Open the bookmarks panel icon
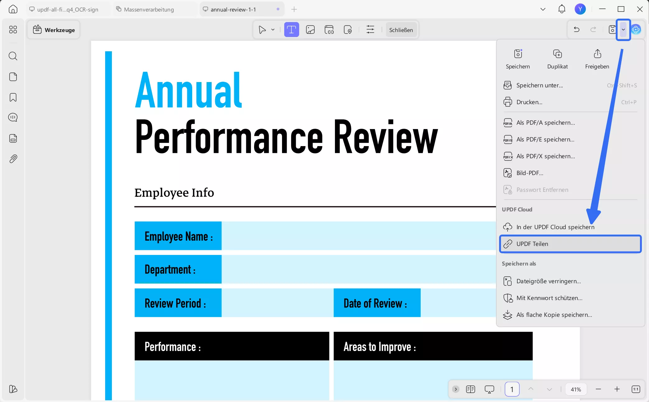The image size is (649, 402). 13,98
